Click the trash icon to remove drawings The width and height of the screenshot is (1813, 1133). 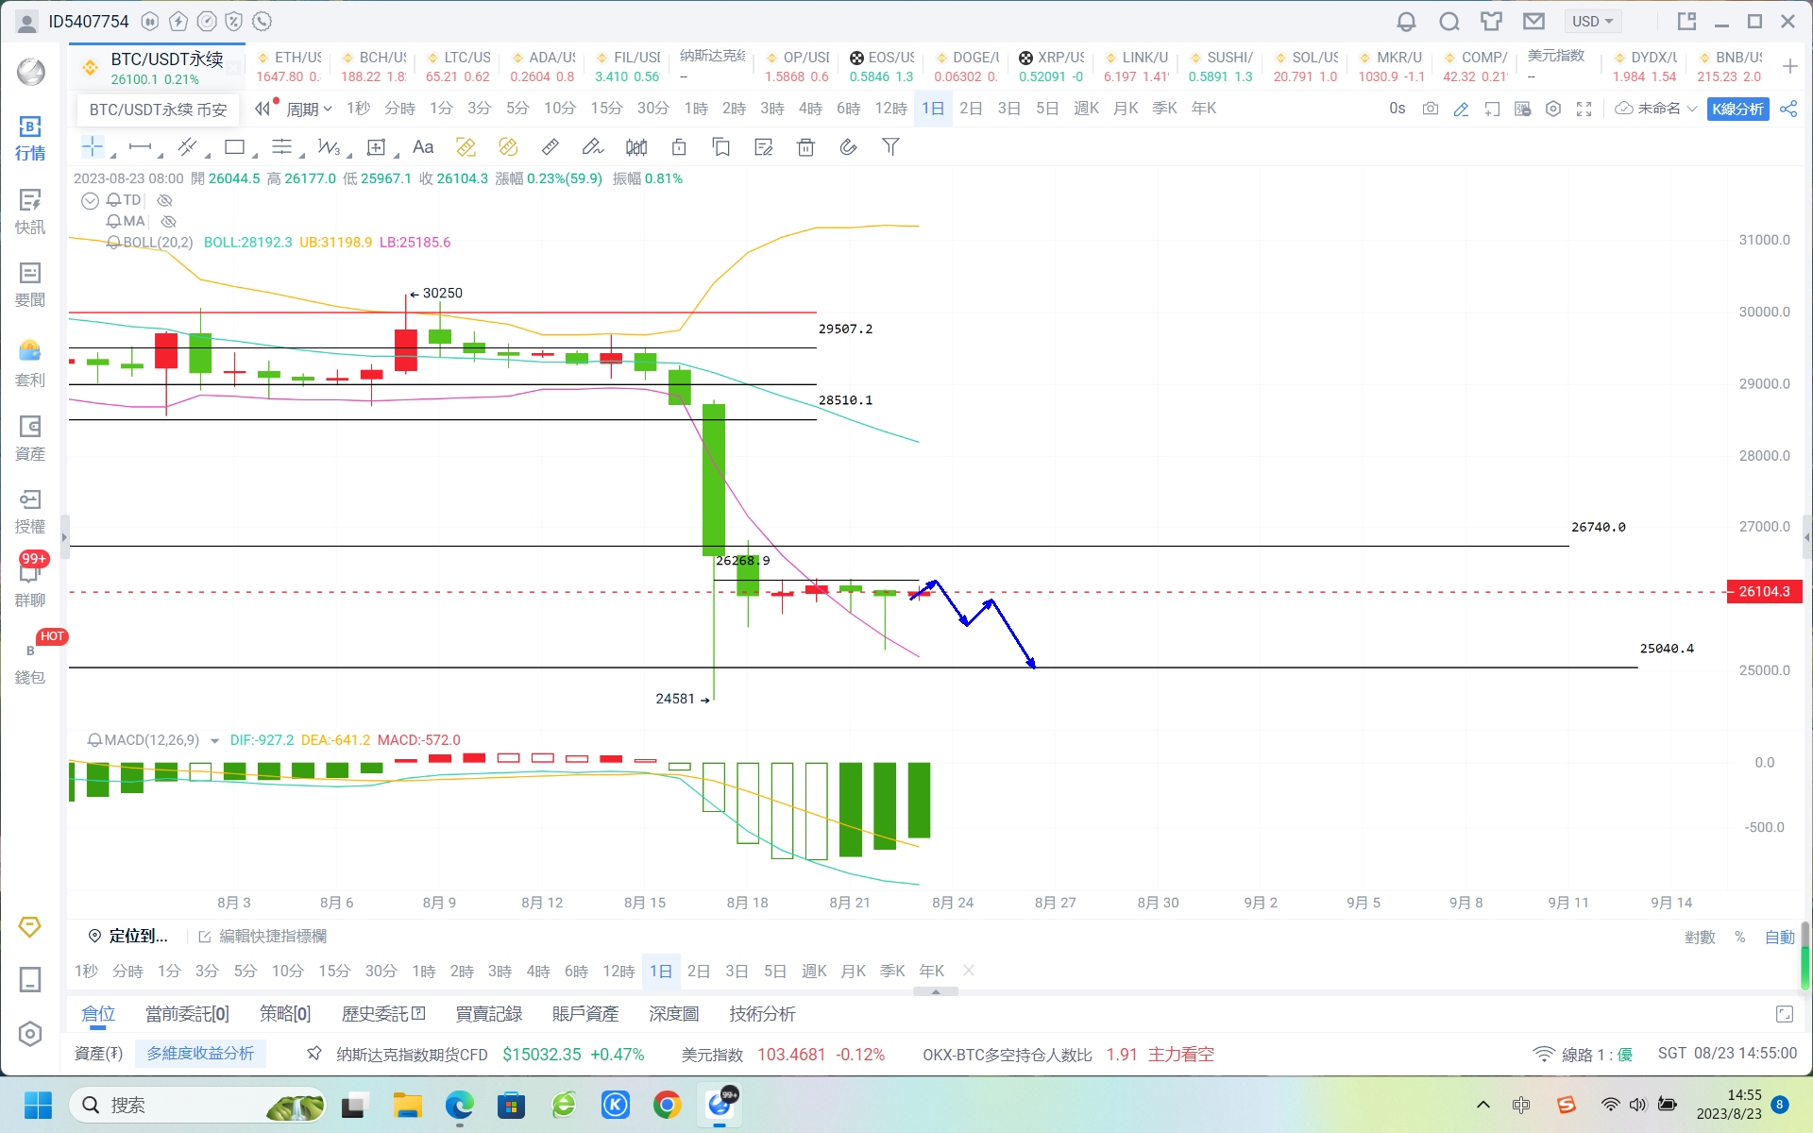805,146
